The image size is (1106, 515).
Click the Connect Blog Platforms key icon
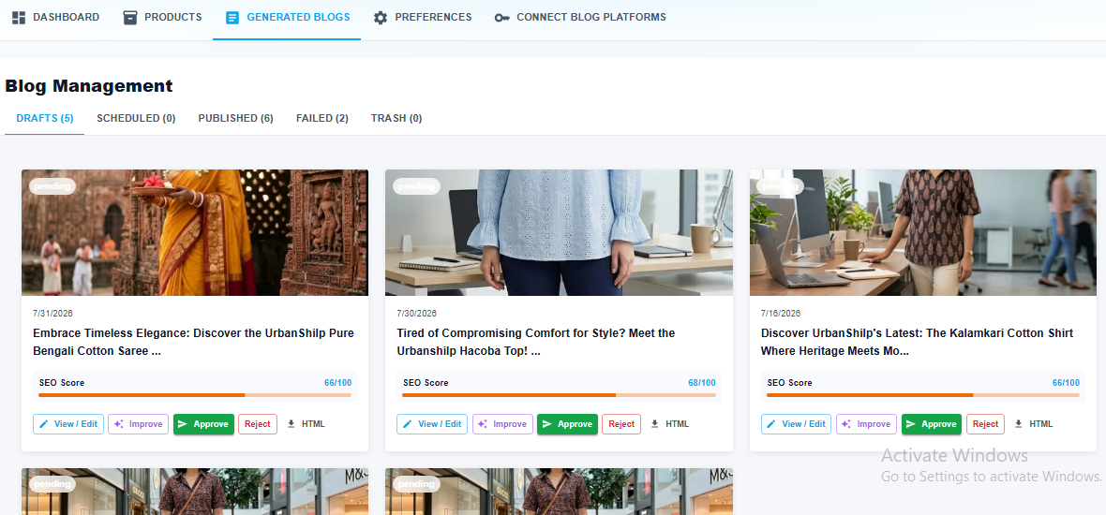pos(502,18)
